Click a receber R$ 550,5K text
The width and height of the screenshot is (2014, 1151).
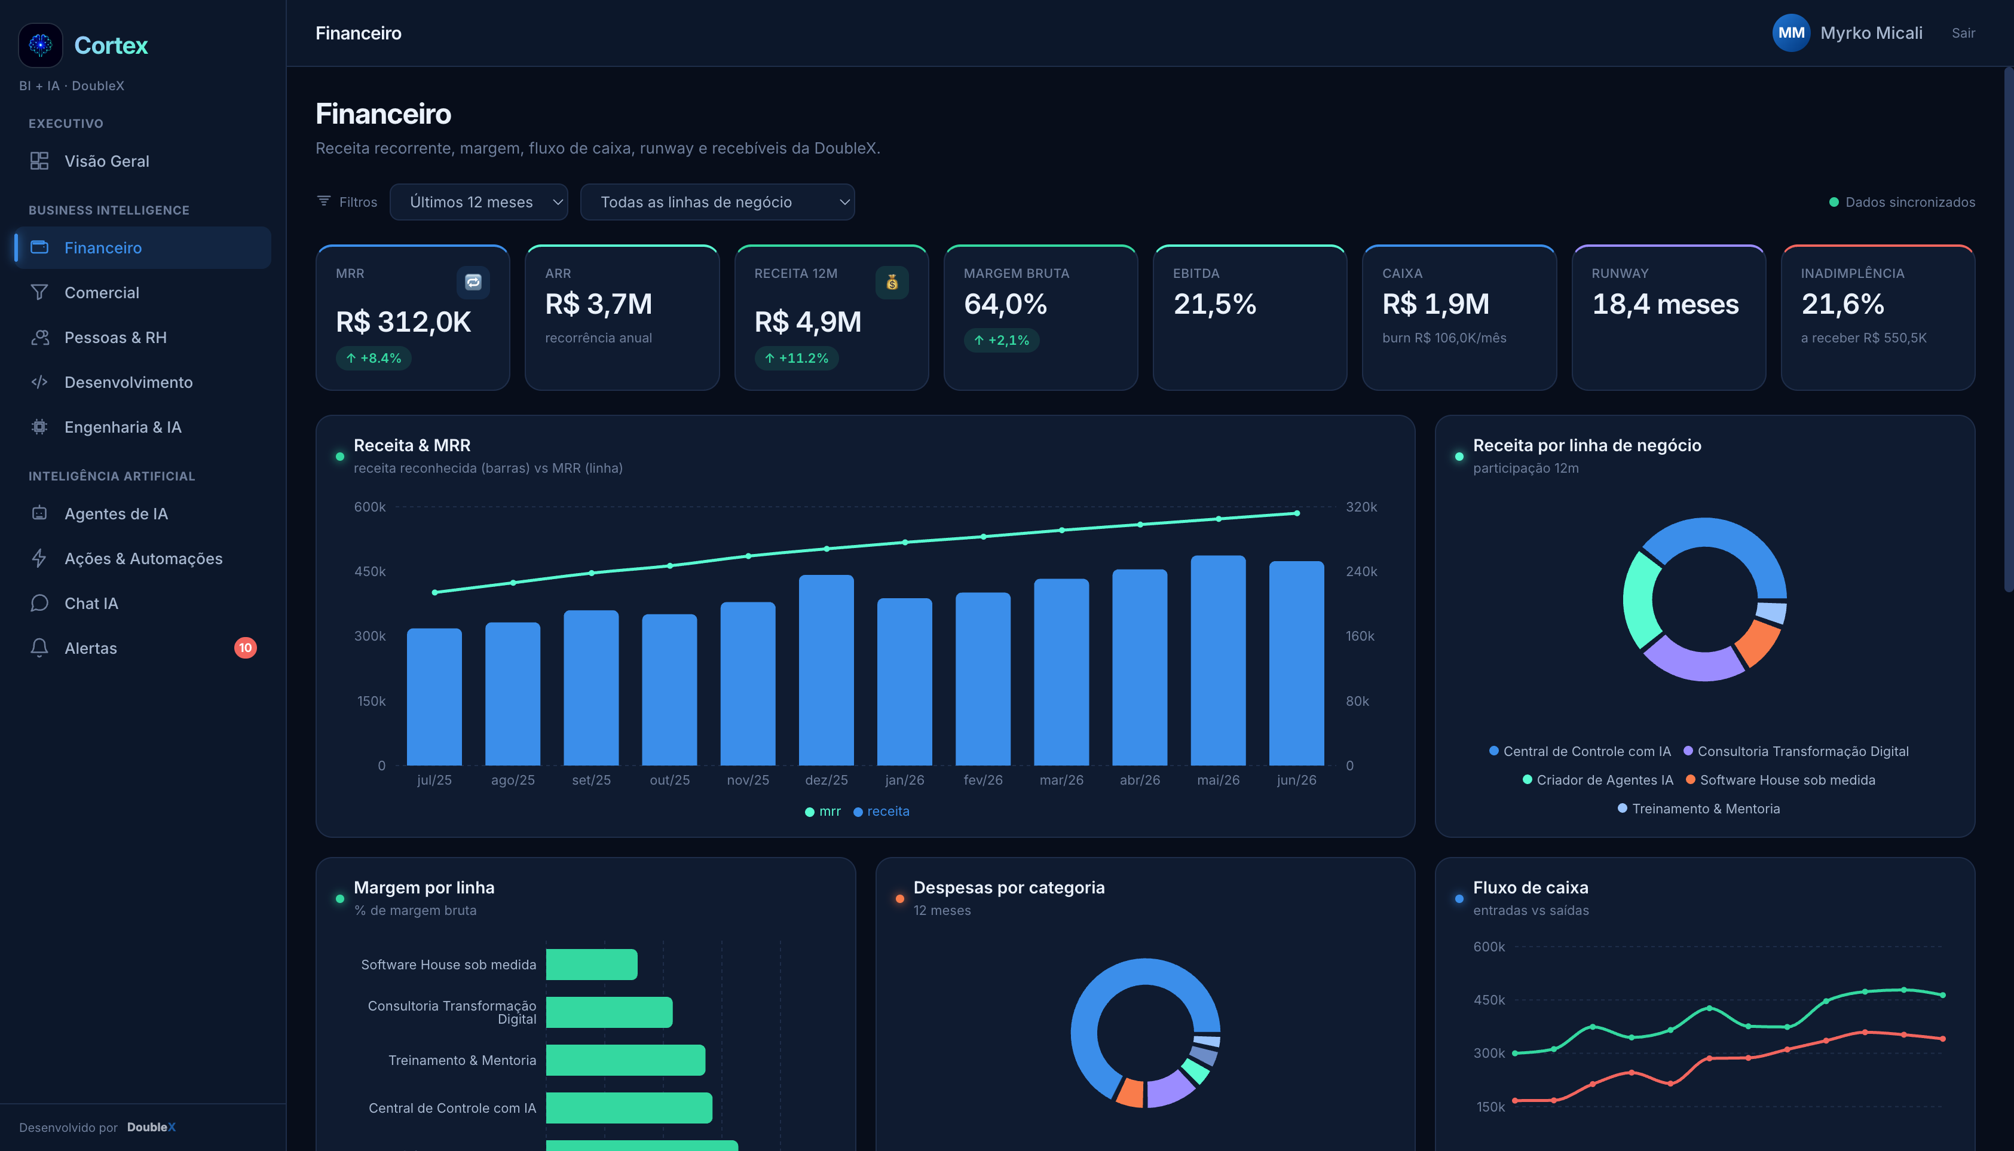(1864, 338)
